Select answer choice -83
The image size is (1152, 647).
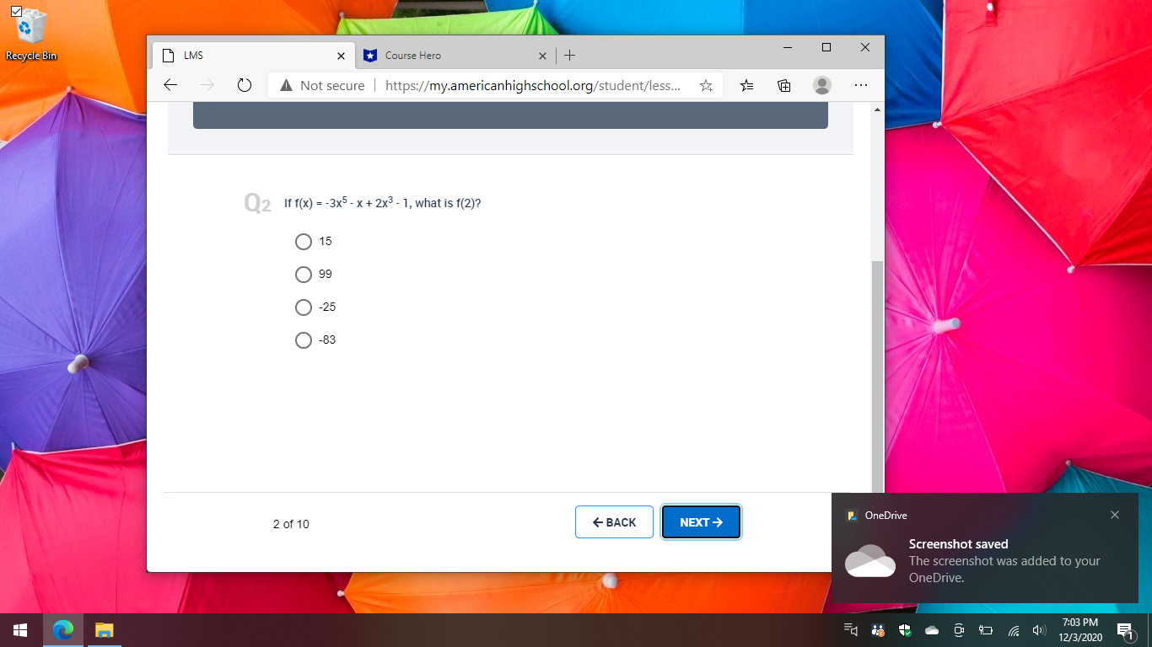[304, 340]
